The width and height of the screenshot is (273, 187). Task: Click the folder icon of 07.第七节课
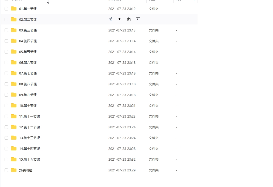14,73
